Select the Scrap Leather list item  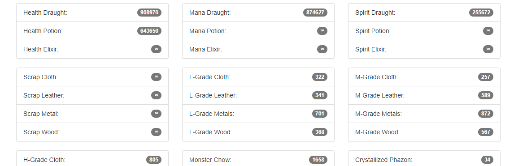click(x=92, y=95)
